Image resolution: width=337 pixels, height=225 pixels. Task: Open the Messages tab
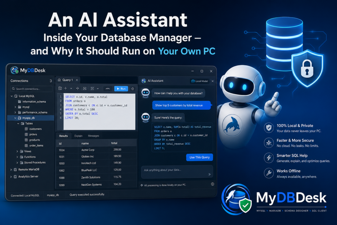tap(93, 136)
